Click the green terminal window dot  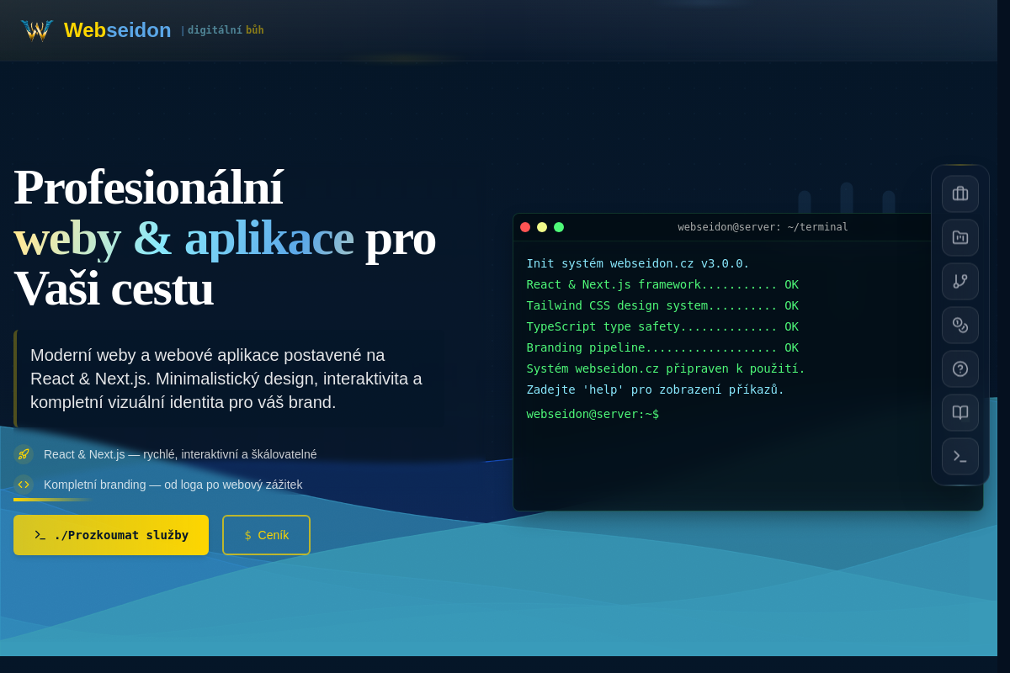[x=559, y=227]
